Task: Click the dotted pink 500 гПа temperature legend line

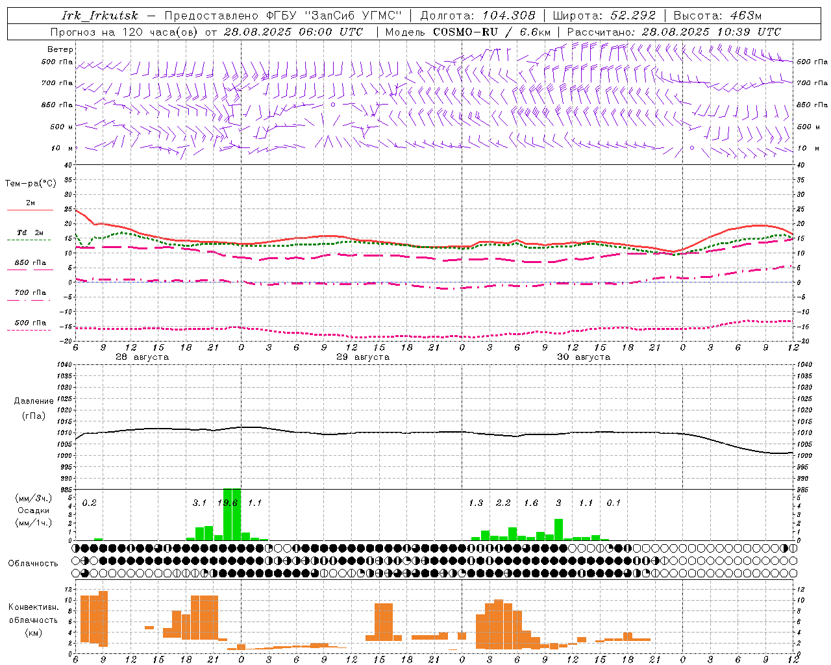Action: click(x=29, y=330)
